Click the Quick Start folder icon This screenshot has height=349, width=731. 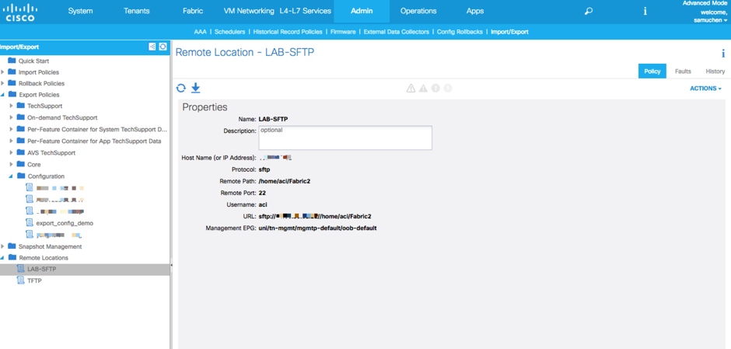point(12,61)
